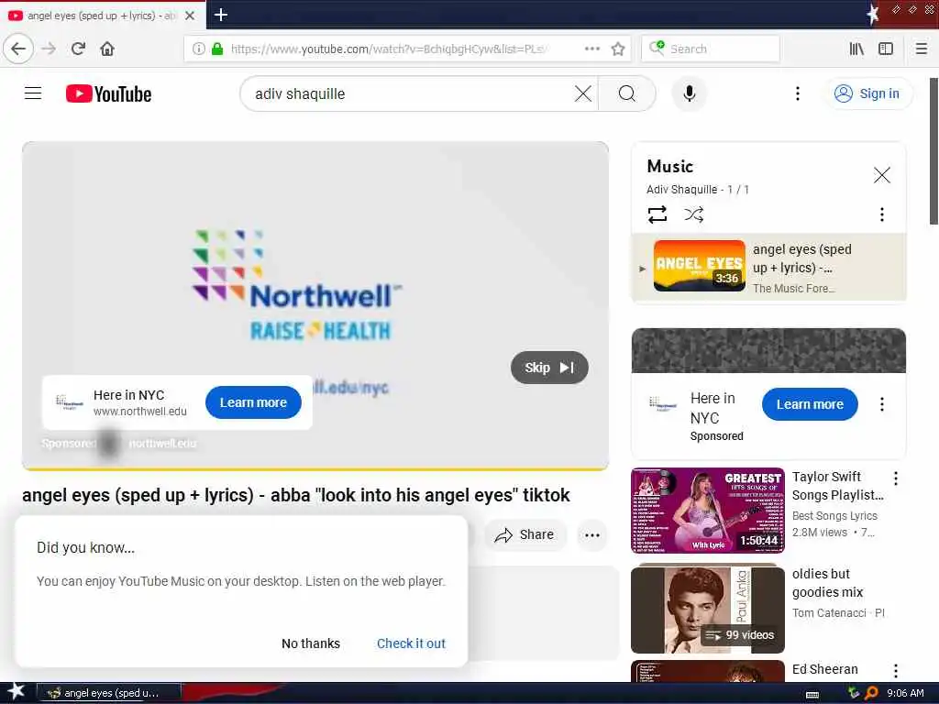Screen dimensions: 939x704
Task: Open sponsored card three-dot menu
Action: 881,404
